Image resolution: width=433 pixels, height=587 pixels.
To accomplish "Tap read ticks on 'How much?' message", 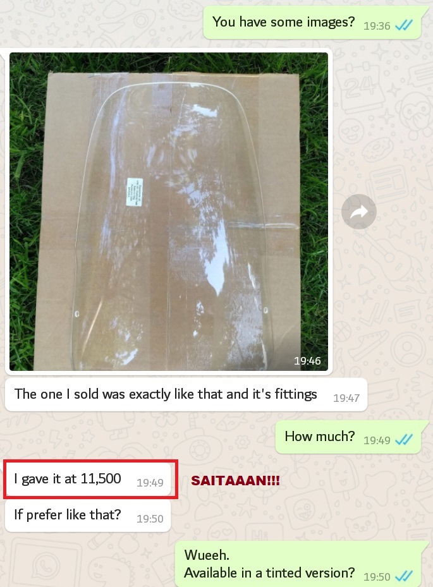I will (404, 440).
